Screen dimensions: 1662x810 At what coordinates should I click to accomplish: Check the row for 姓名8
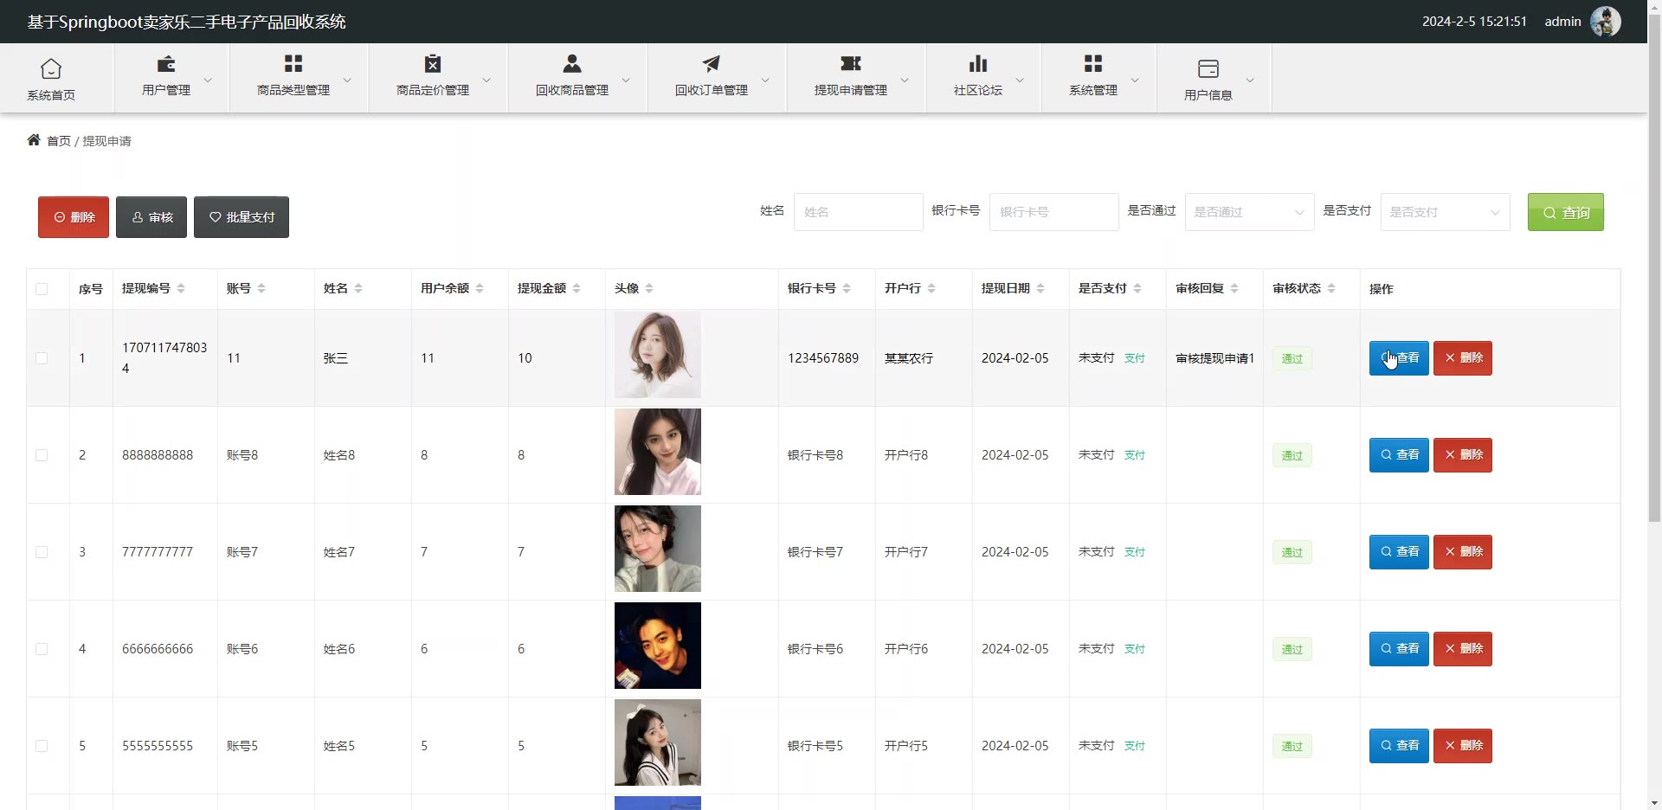pos(42,455)
